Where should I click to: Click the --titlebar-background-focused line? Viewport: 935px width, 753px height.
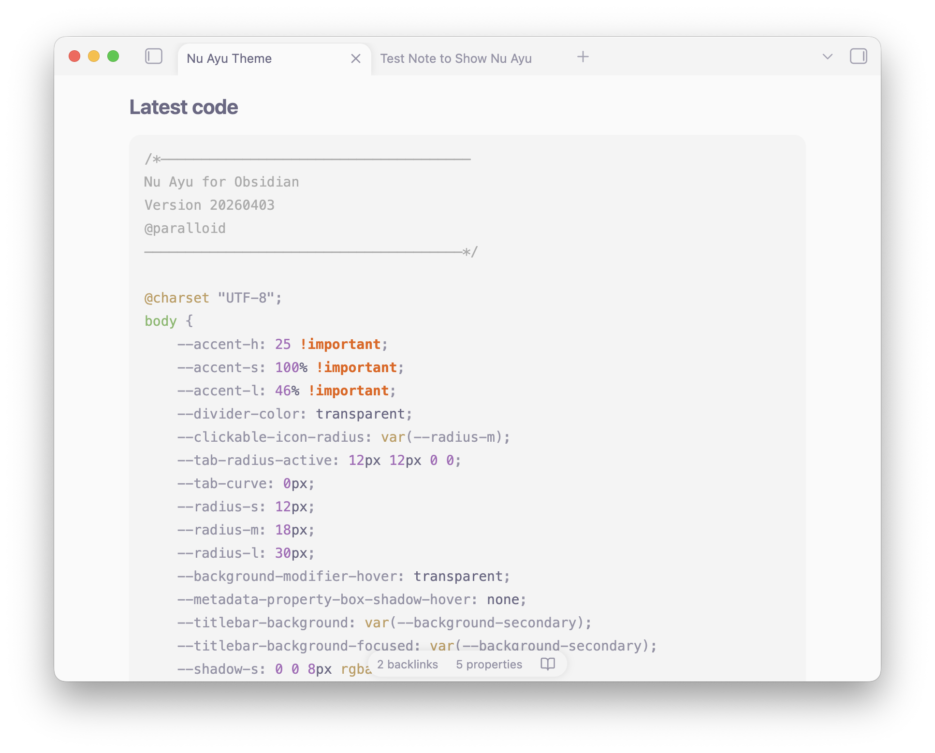(x=417, y=646)
